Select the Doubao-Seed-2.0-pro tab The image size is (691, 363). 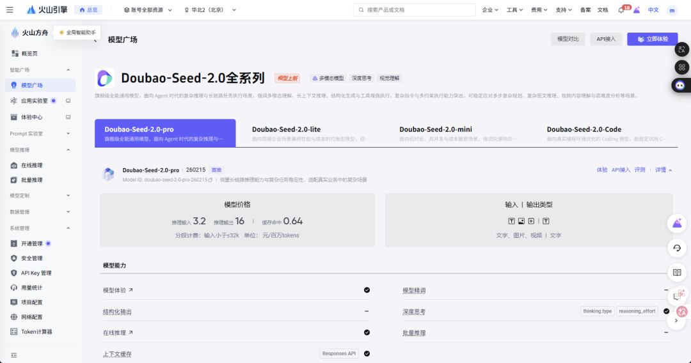[165, 133]
